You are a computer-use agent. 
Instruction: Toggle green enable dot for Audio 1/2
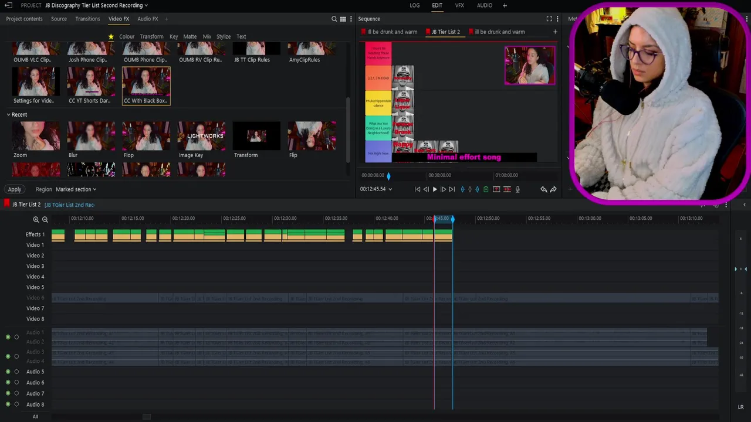point(8,337)
